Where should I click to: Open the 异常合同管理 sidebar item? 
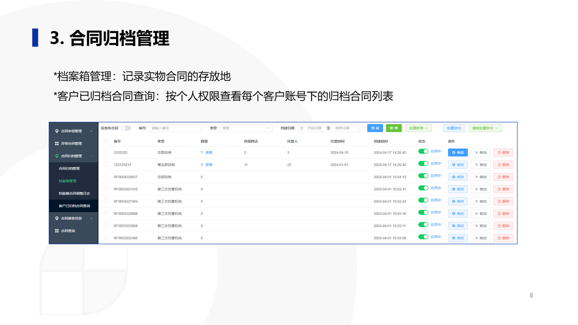[74, 144]
